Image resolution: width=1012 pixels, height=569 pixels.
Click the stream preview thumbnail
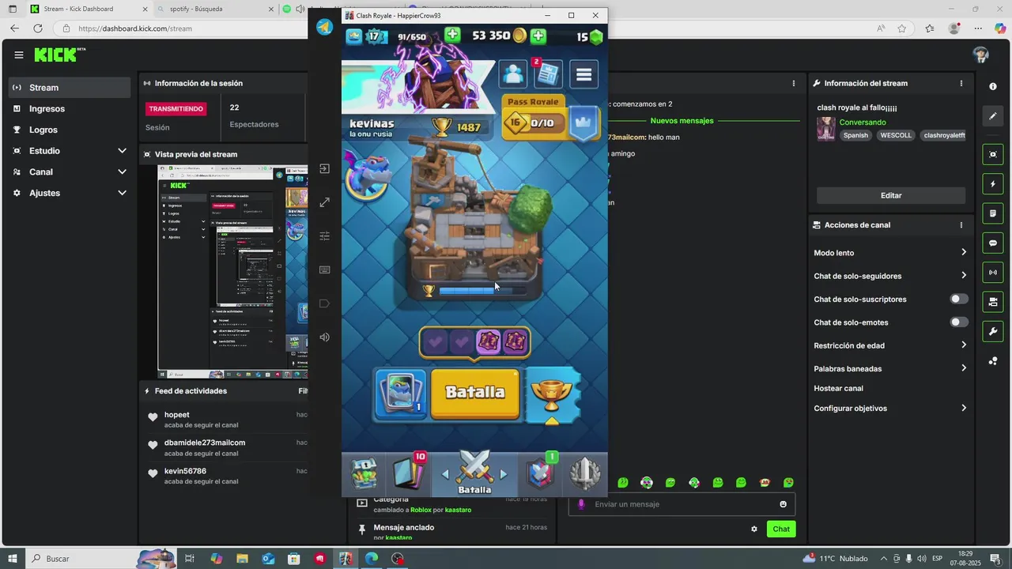tap(232, 272)
